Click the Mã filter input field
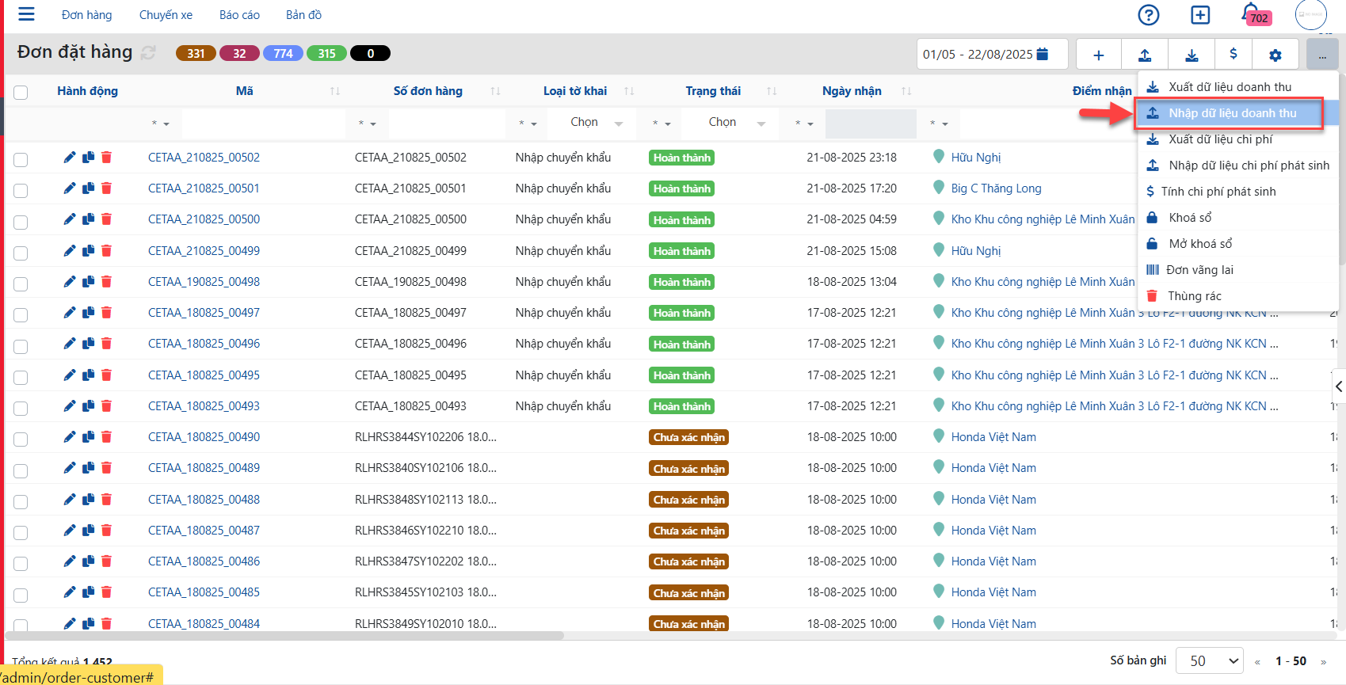Image resolution: width=1346 pixels, height=685 pixels. tap(263, 124)
